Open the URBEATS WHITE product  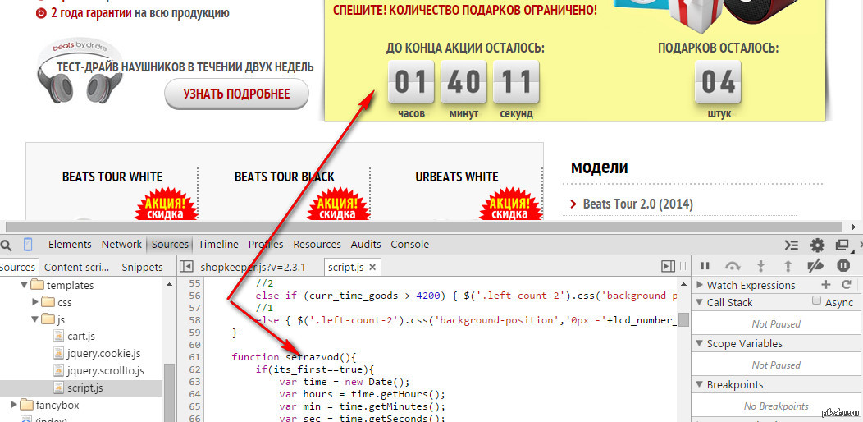click(x=457, y=177)
